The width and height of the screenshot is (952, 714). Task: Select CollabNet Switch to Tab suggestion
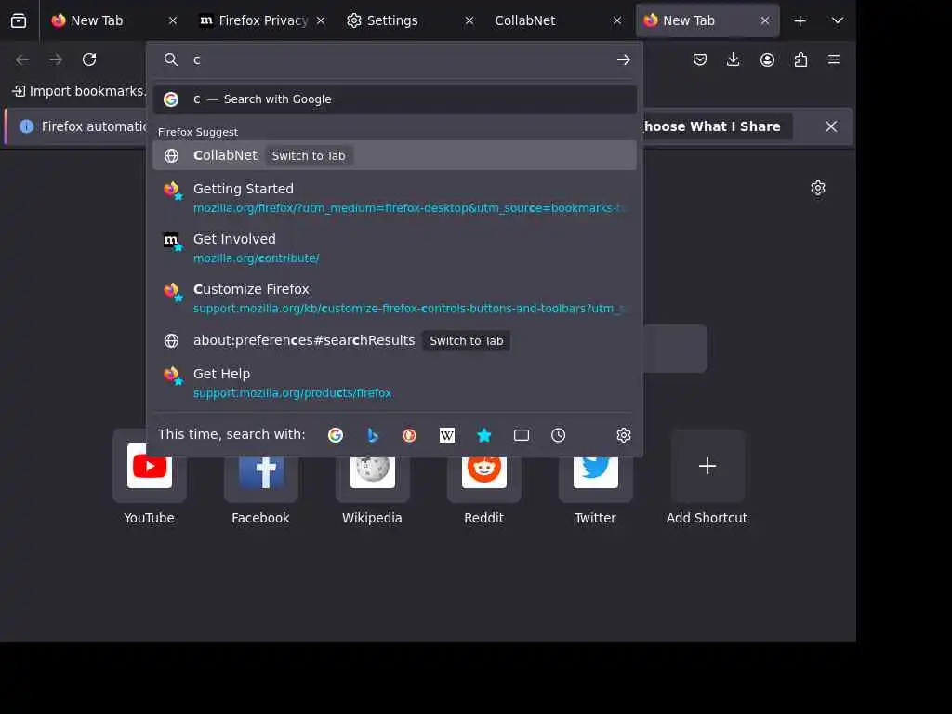tap(394, 155)
